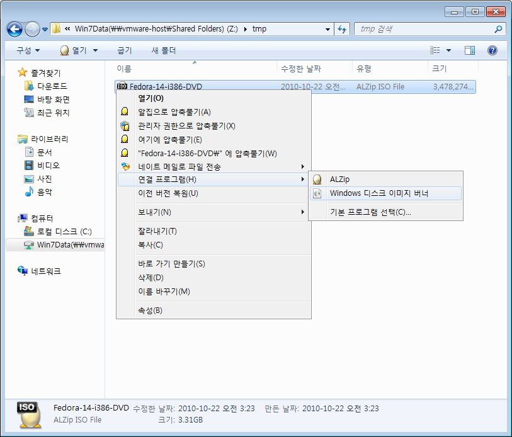Open help with the question mark icon
512x437 pixels.
(492, 50)
